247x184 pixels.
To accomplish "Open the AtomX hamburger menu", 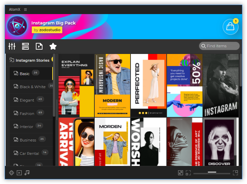I will click(25, 10).
